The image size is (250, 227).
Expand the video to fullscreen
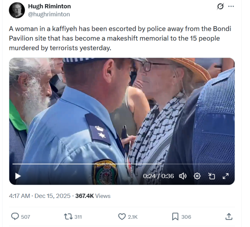pyautogui.click(x=225, y=176)
